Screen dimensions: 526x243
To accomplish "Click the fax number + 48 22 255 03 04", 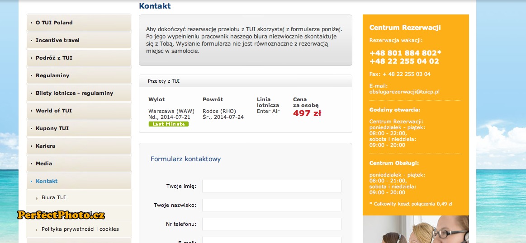I will 407,74.
